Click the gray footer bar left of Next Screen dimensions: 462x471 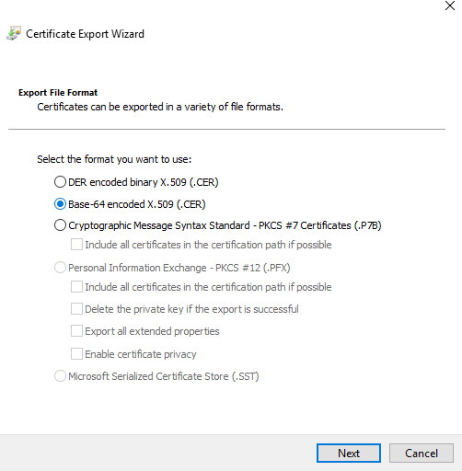tap(158, 453)
